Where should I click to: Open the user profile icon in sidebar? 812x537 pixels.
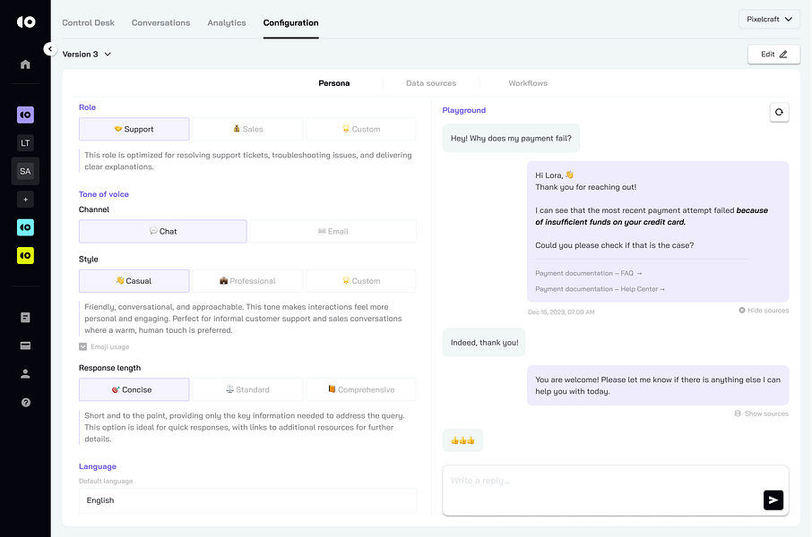tap(24, 373)
